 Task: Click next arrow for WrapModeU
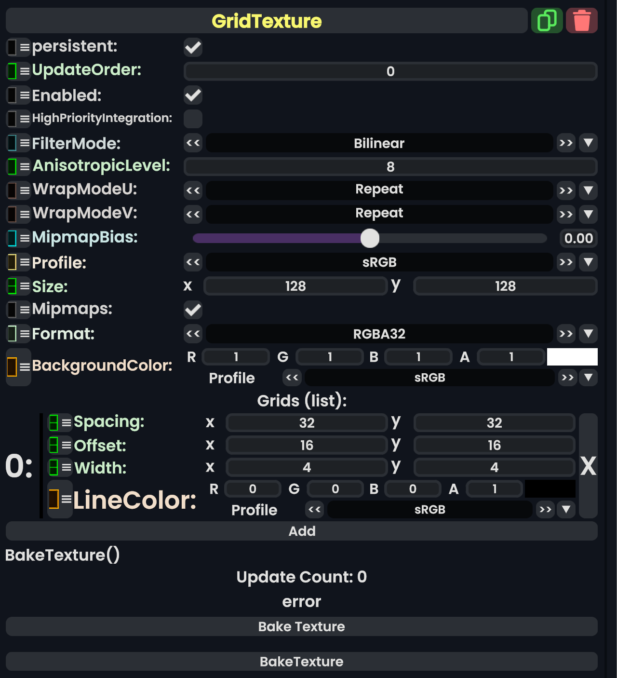tap(566, 190)
